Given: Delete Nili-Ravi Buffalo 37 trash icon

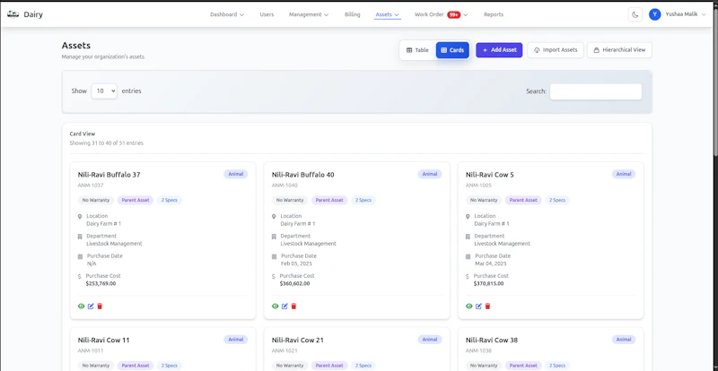Looking at the screenshot, I should [100, 306].
